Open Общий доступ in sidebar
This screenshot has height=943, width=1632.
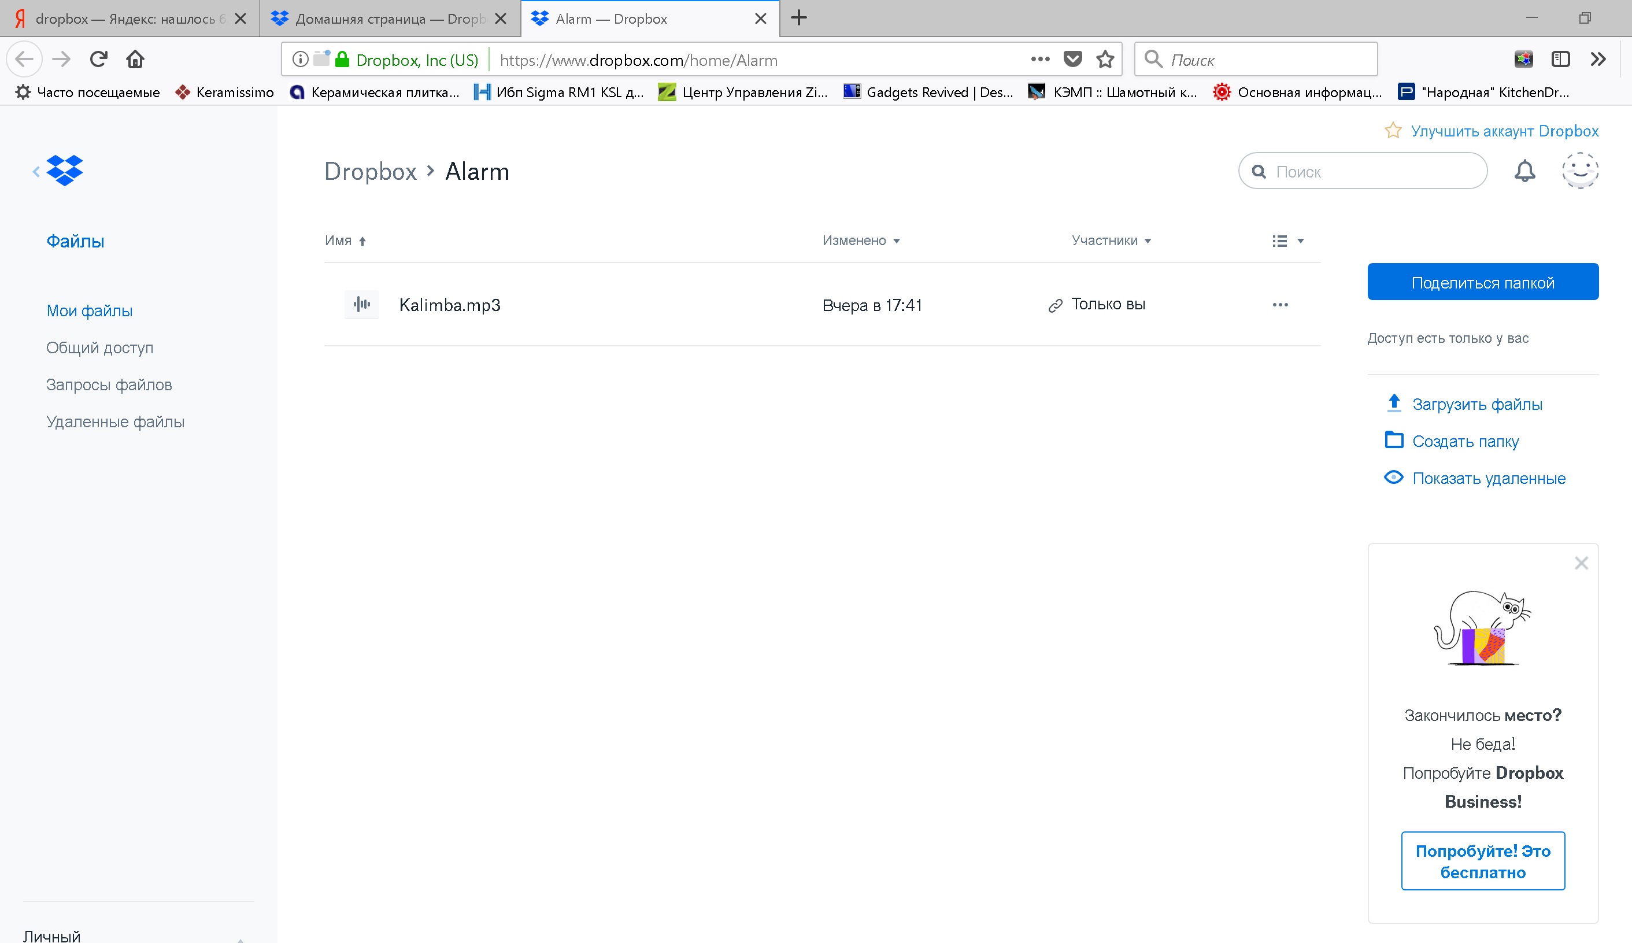[x=100, y=348]
